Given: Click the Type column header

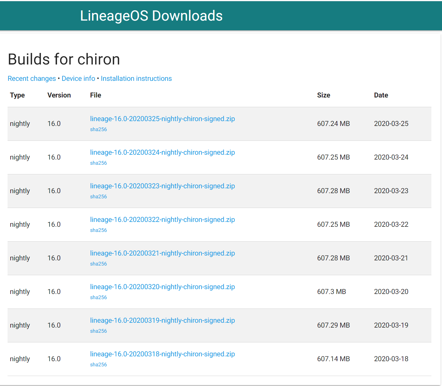Looking at the screenshot, I should pyautogui.click(x=17, y=95).
